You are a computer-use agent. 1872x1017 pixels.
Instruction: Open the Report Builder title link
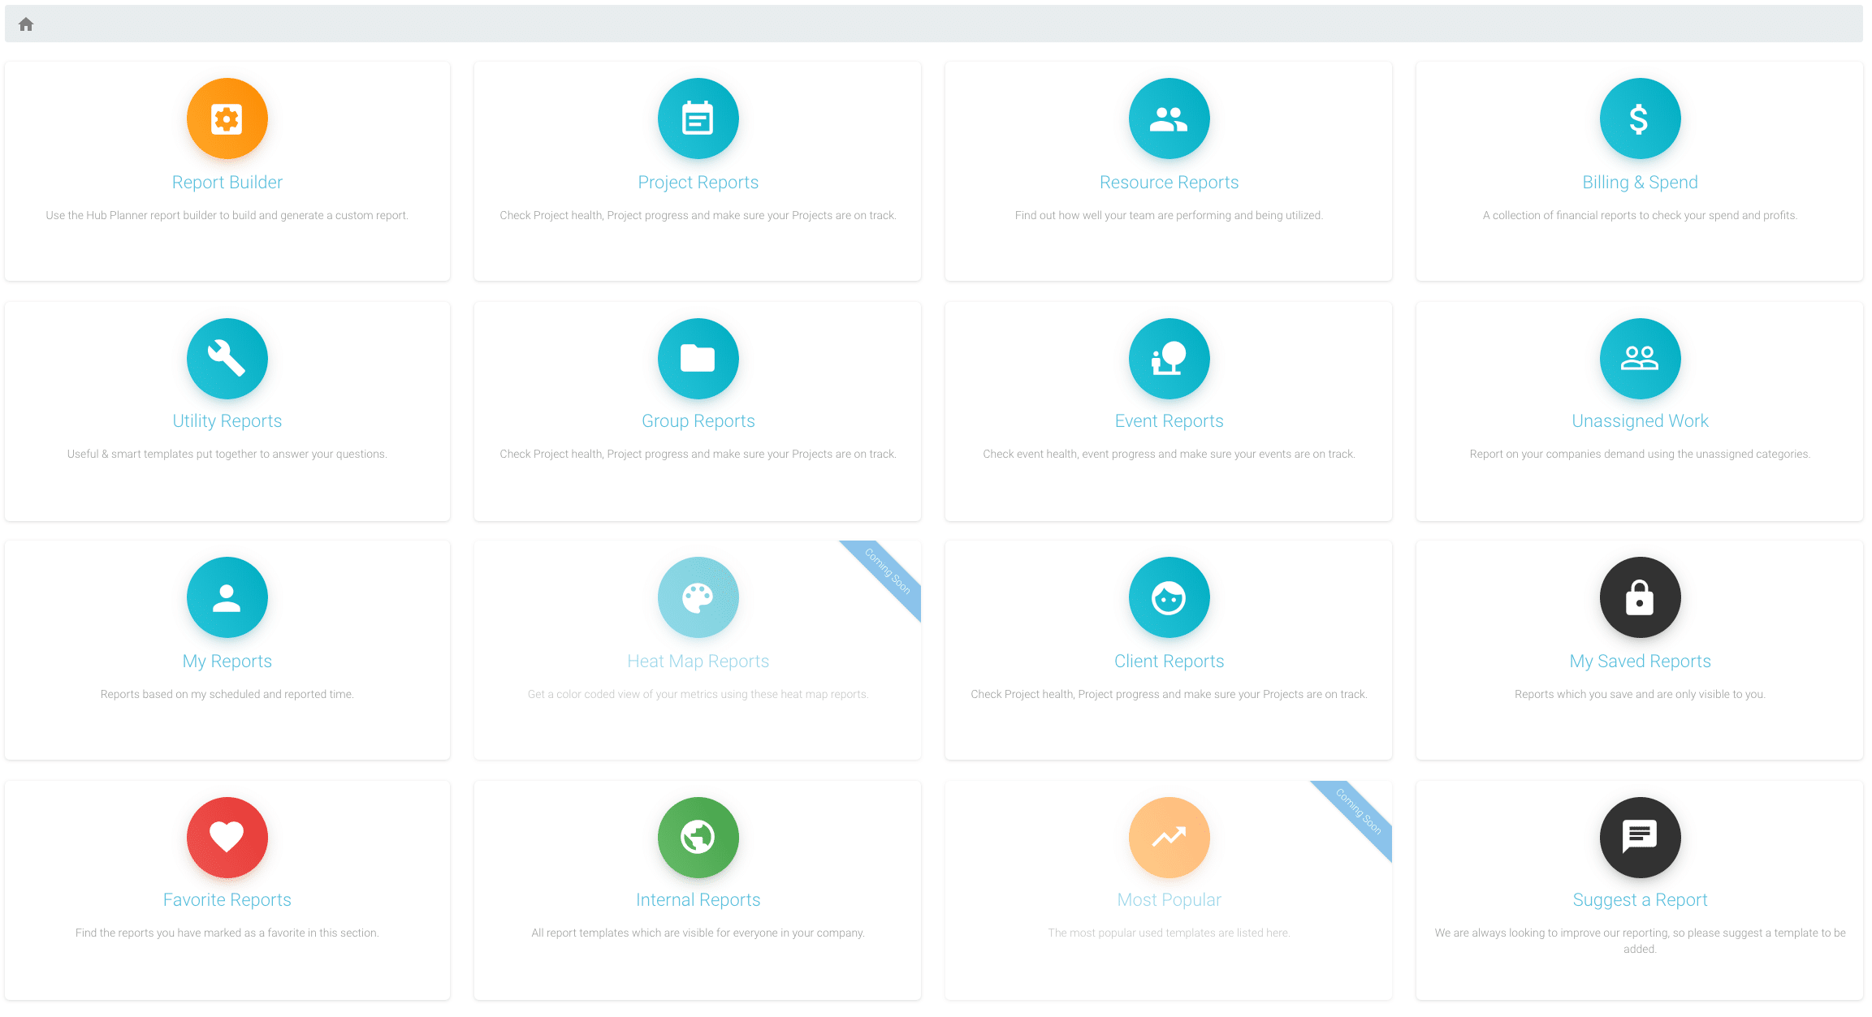pos(227,183)
